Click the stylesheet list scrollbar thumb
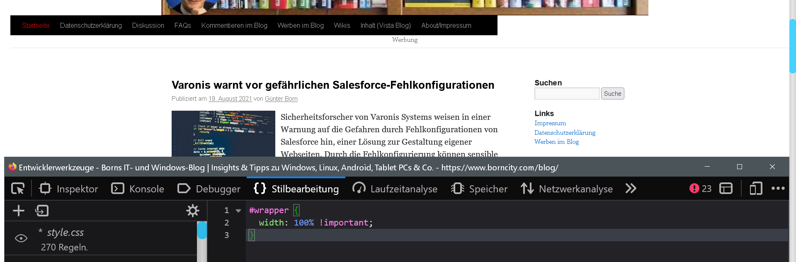The image size is (796, 262). pos(202,230)
